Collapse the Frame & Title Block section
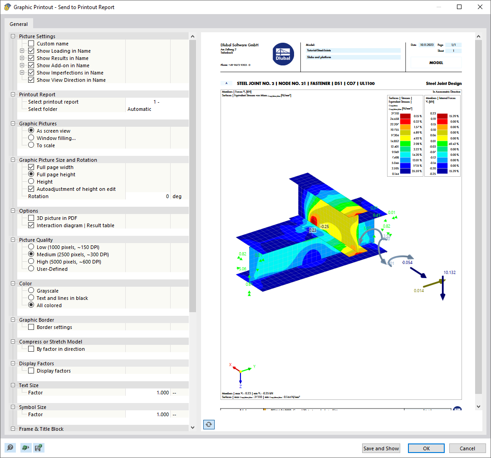 coord(13,428)
